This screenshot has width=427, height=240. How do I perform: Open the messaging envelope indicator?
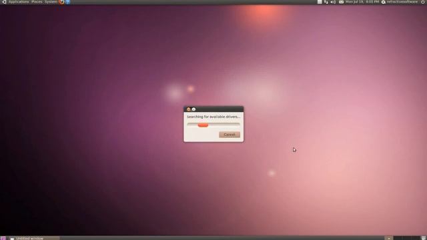[x=341, y=2]
